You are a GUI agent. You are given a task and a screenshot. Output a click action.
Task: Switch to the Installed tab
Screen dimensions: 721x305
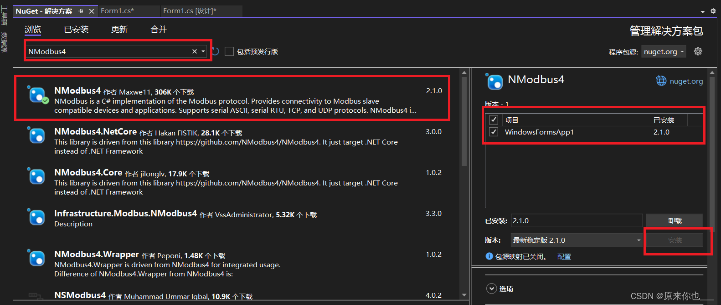click(76, 30)
